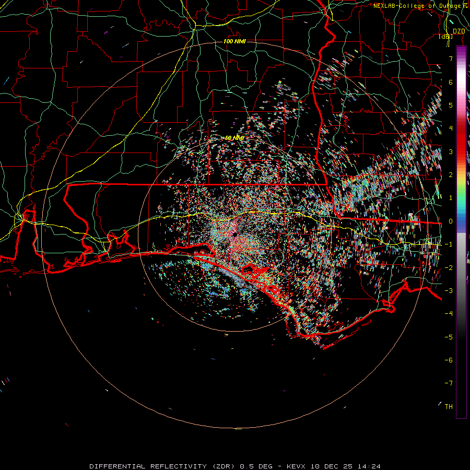
Task: Click the scale label 4
Action: pyautogui.click(x=451, y=128)
